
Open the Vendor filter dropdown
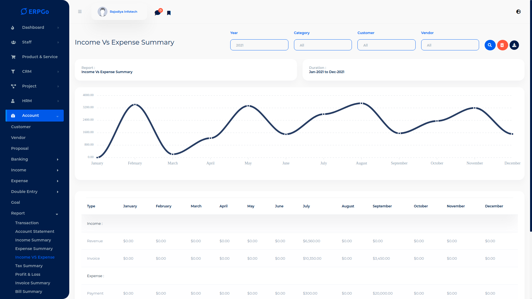click(x=450, y=45)
